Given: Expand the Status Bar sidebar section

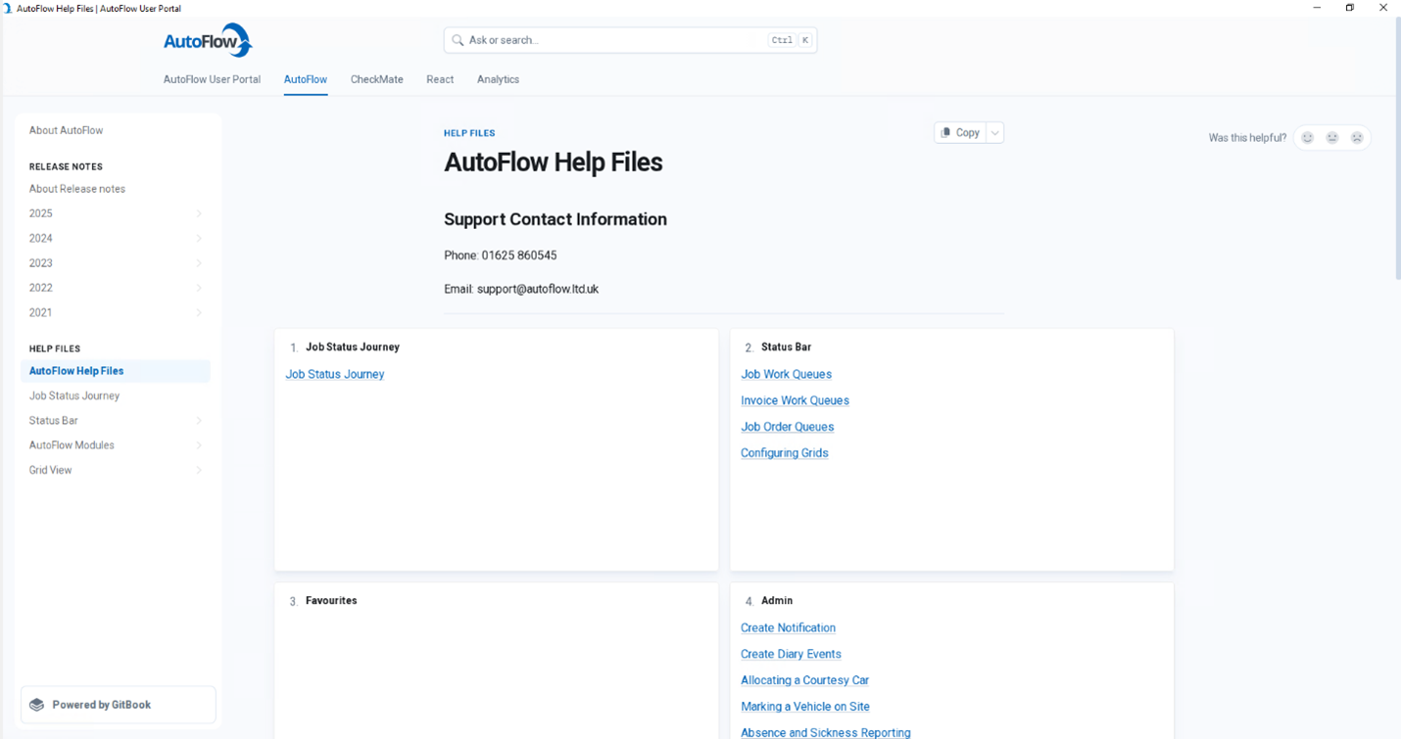Looking at the screenshot, I should pos(199,421).
